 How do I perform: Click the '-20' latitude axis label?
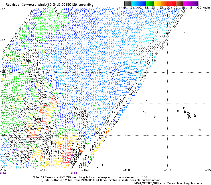point(3,167)
